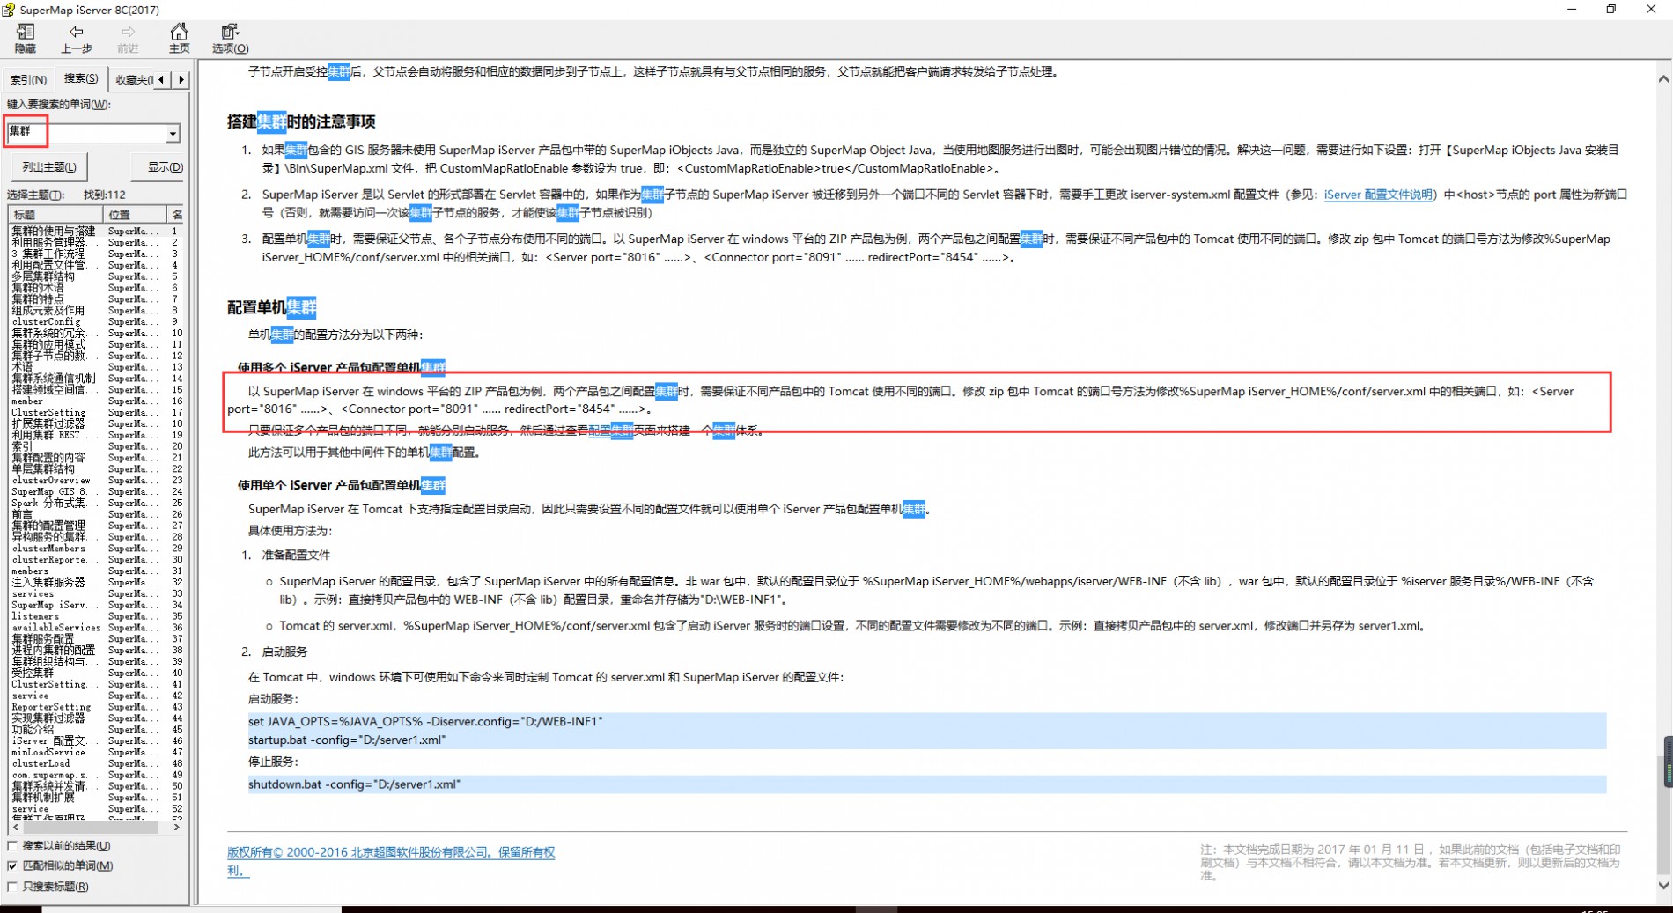The height and width of the screenshot is (913, 1673).
Task: Go back with the 上一步 toolbar icon
Action: [x=77, y=39]
